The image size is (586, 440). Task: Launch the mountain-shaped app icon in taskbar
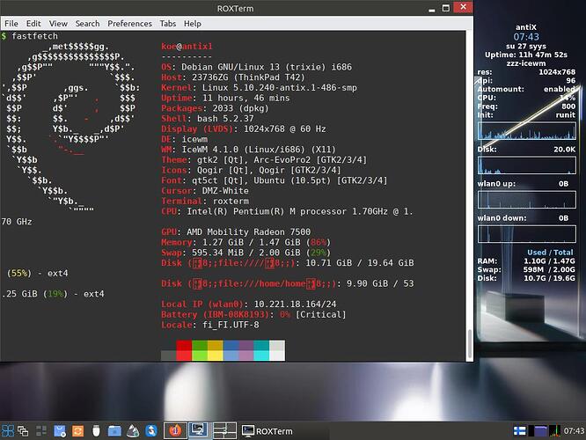[x=133, y=431]
